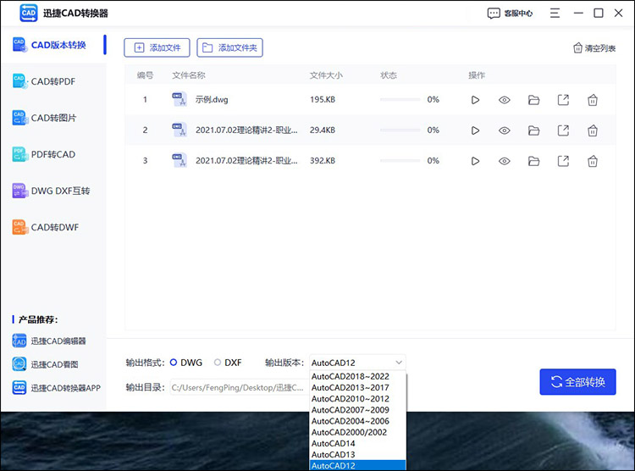
Task: Preview 示例.dwg with eye icon
Action: pos(505,100)
